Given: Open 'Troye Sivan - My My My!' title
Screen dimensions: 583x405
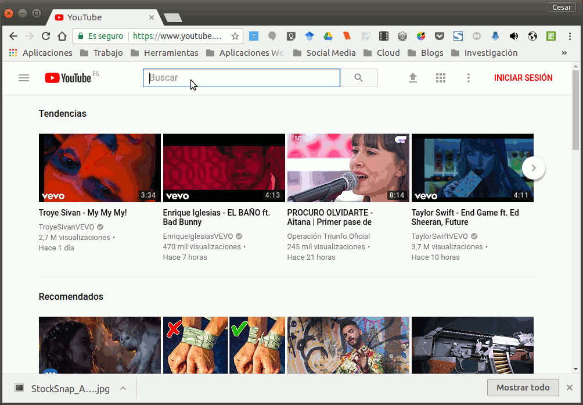Looking at the screenshot, I should point(83,213).
